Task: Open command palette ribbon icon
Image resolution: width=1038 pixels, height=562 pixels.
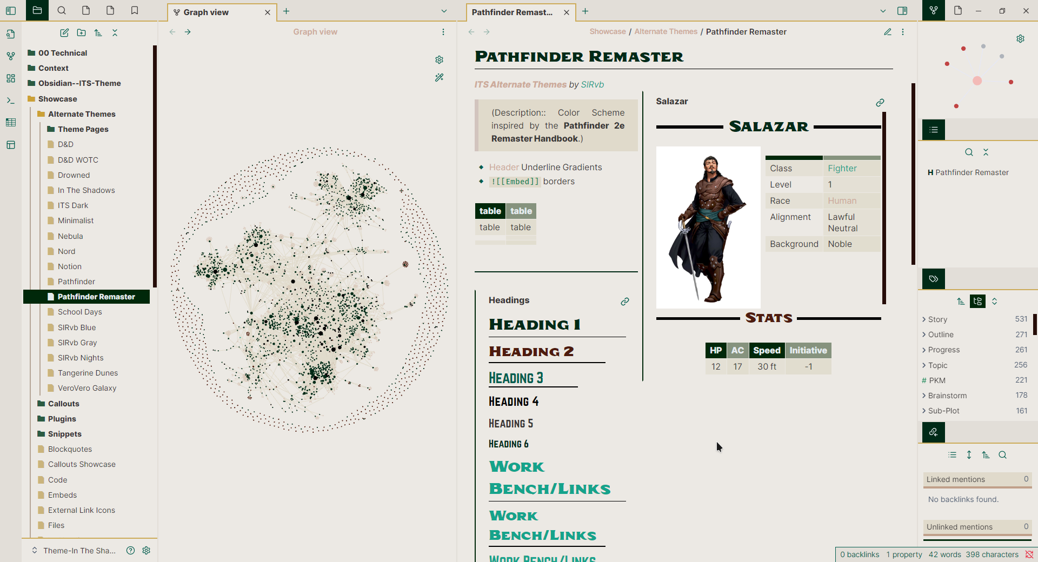Action: coord(11,101)
